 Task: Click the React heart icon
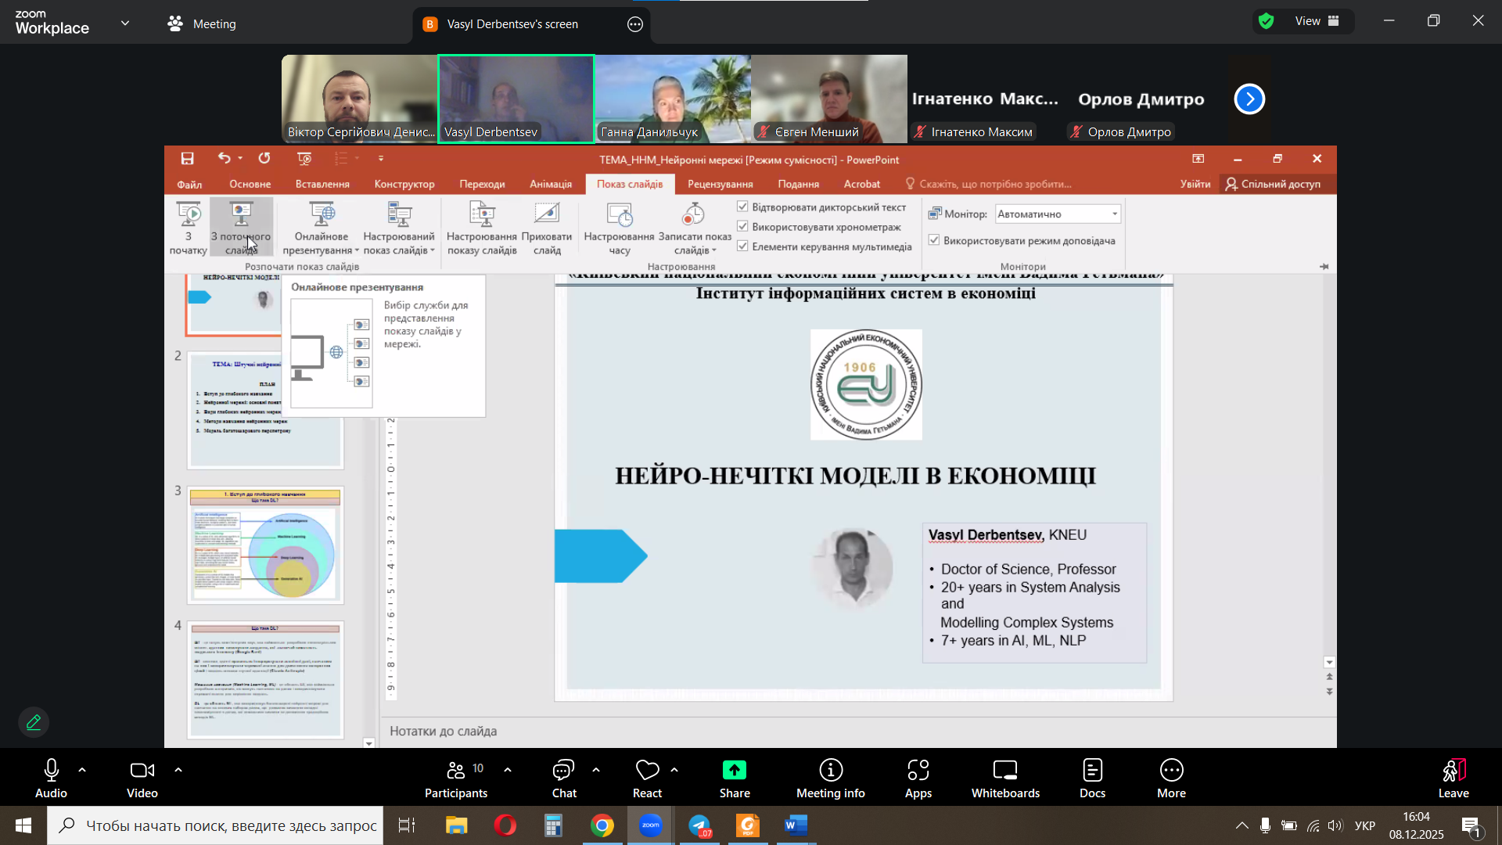click(x=647, y=771)
